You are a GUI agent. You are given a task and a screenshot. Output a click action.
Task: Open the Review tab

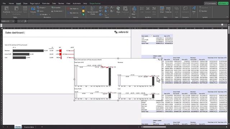(61, 3)
